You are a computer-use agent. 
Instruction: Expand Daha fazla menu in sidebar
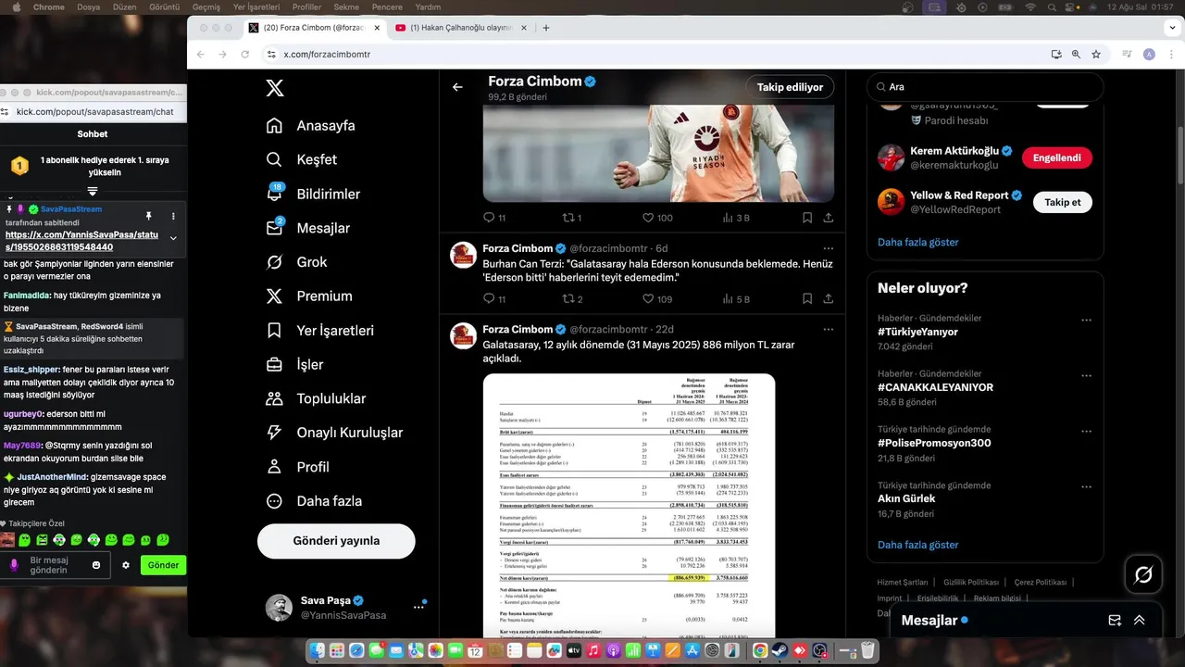click(x=314, y=501)
